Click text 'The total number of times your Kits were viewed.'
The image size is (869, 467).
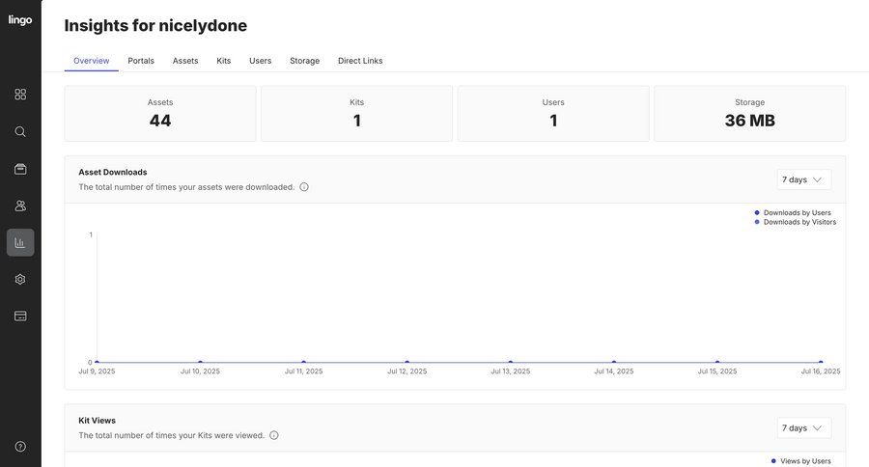172,435
